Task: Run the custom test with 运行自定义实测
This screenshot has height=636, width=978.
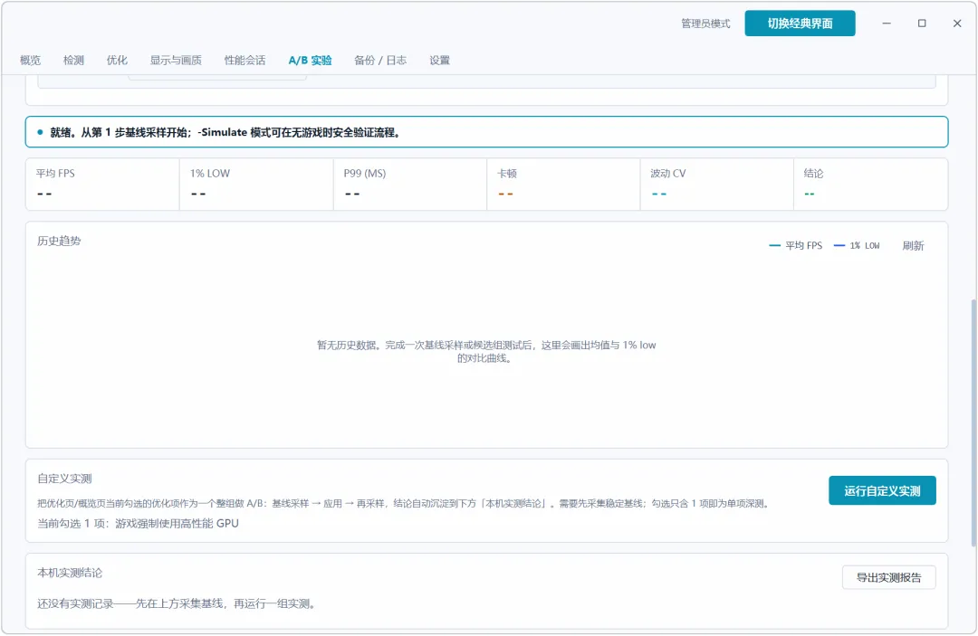Action: click(882, 491)
